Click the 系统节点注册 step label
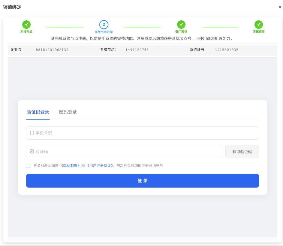The width and height of the screenshot is (283, 246). (x=104, y=32)
